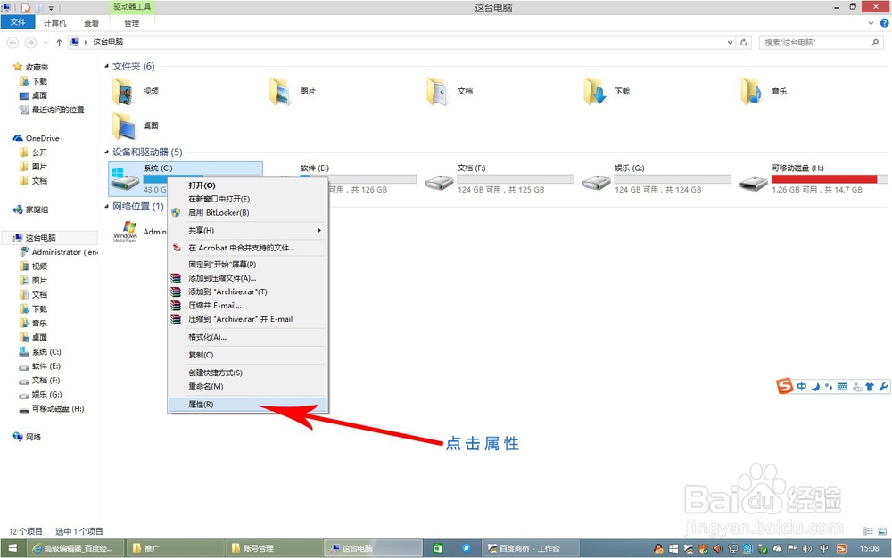Click Sogou soft keyboard icon
The height and width of the screenshot is (558, 892).
[x=843, y=386]
